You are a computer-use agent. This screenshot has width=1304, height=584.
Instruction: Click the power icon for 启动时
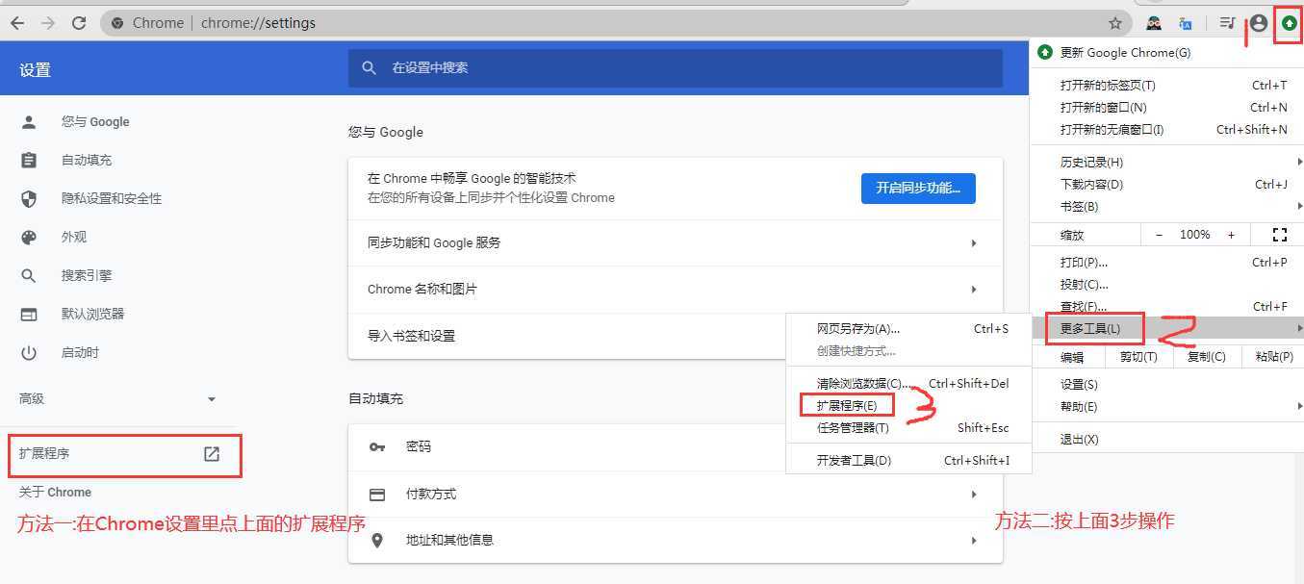click(29, 353)
